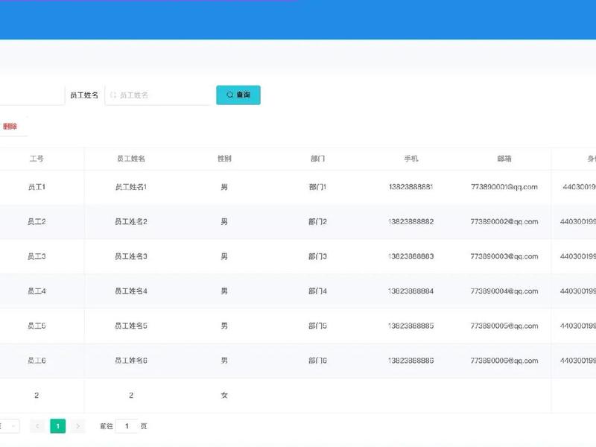Select the 邮箱 column header
Screen dimensions: 596x447
tap(504, 159)
